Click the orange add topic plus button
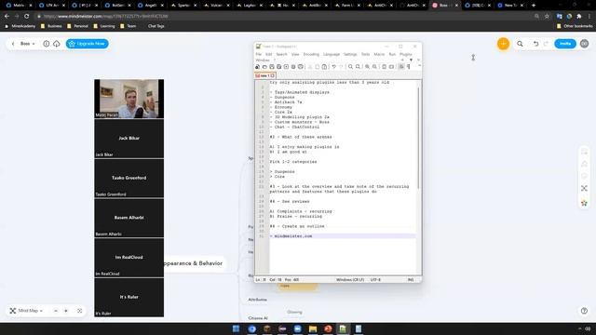This screenshot has width=596, height=335. tap(503, 44)
